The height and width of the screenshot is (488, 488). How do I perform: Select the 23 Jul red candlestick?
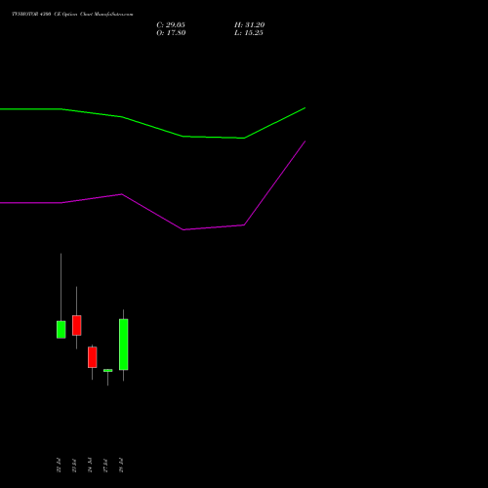point(76,325)
